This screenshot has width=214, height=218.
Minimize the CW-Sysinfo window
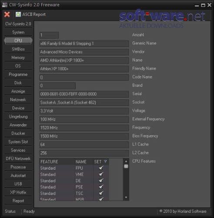click(x=197, y=6)
